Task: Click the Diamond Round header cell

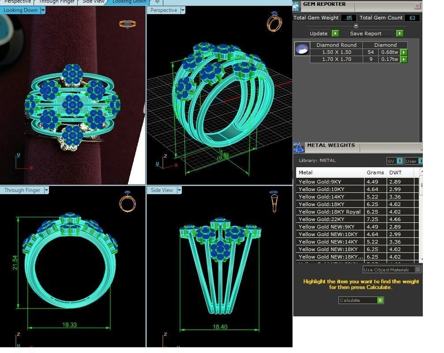Action: coord(336,45)
